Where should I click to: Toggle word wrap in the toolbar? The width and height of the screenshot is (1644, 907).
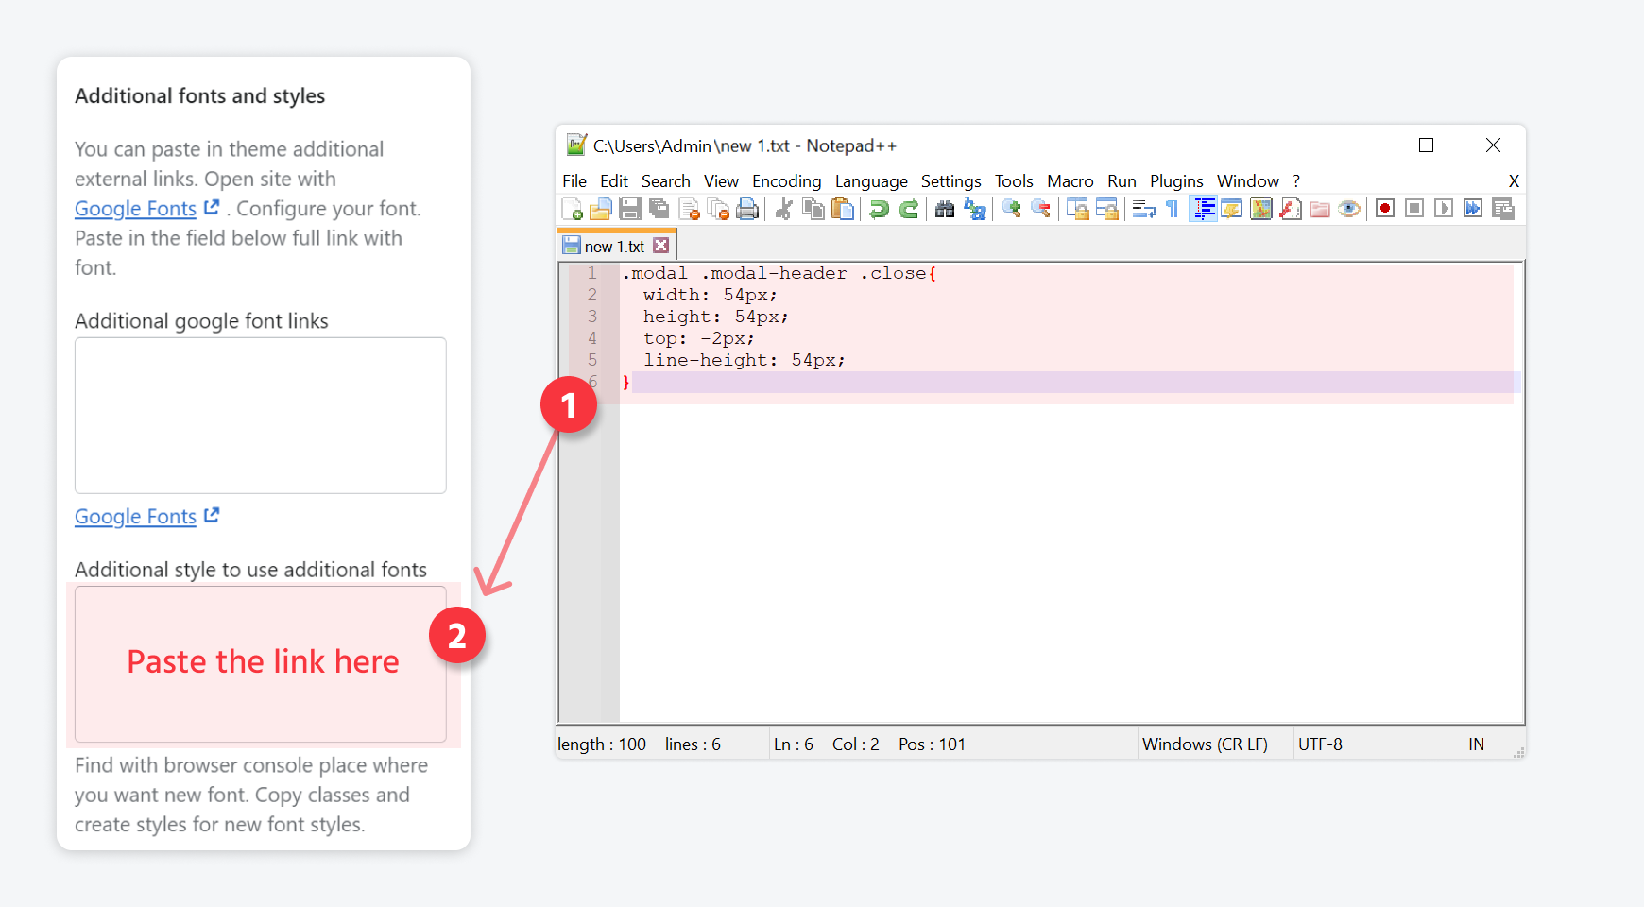coord(1143,209)
